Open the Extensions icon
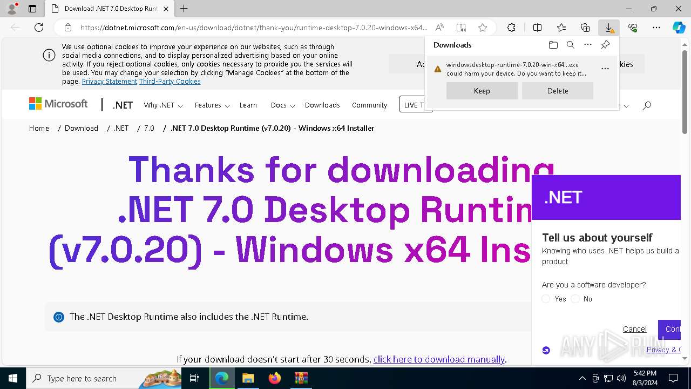 coord(511,28)
